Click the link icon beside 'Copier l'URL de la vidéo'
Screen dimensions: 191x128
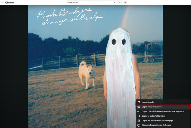tap(139, 107)
